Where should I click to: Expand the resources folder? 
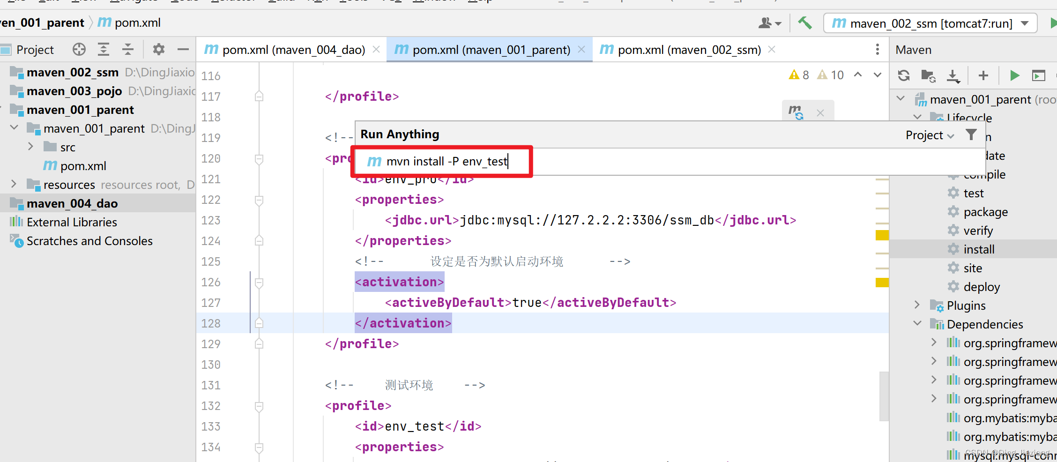(14, 184)
